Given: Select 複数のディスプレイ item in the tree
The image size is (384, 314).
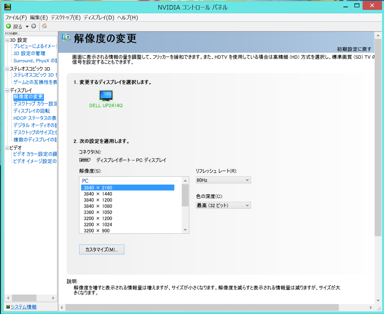Looking at the screenshot, I should point(35,140).
